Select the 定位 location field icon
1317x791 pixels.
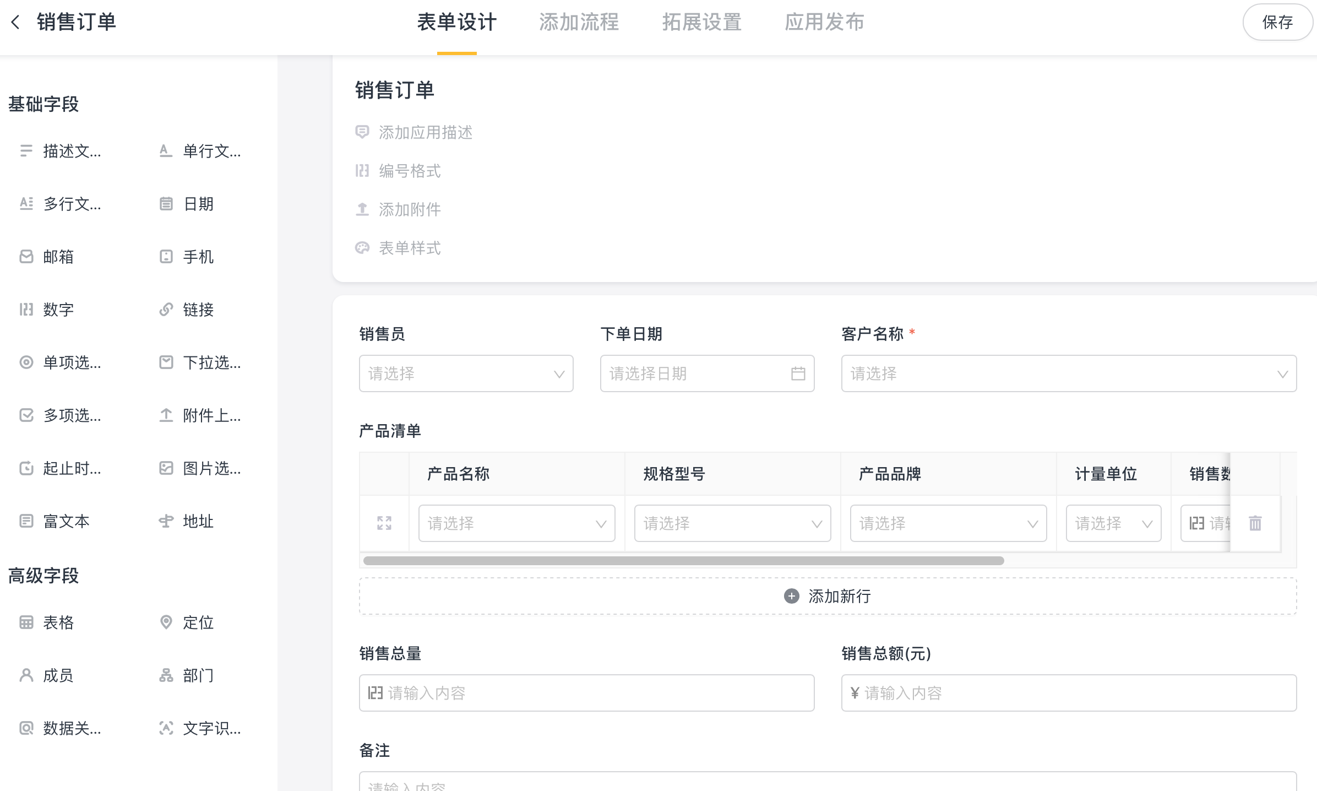tap(166, 622)
